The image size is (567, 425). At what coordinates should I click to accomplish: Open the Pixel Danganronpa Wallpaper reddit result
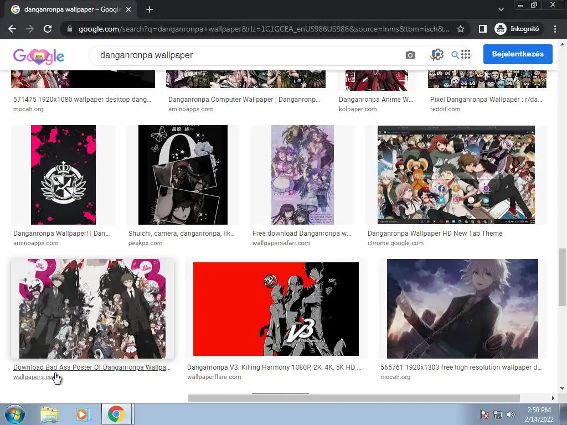point(486,100)
